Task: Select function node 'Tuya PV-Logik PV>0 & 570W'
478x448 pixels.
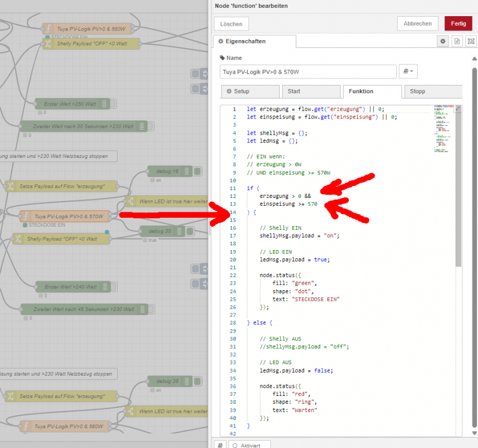Action: tap(65, 217)
